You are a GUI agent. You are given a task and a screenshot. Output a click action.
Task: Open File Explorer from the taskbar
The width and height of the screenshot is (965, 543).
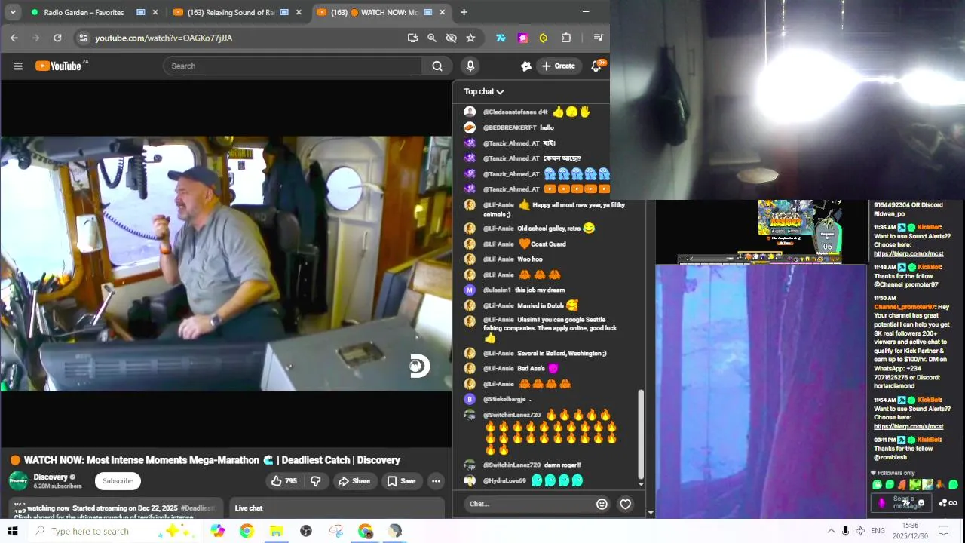[276, 531]
